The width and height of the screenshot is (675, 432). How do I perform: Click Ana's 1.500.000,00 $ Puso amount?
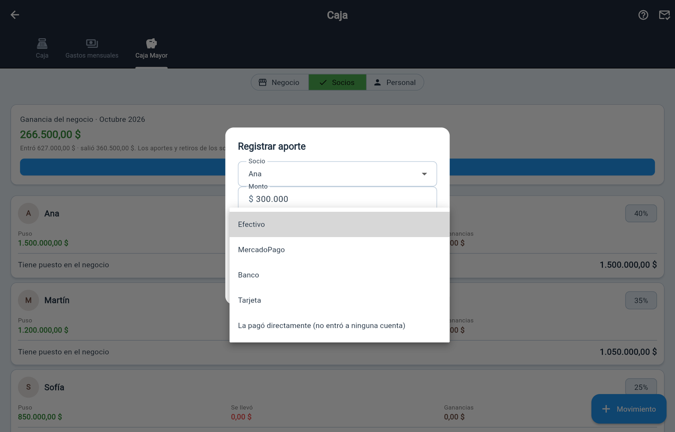coord(43,243)
